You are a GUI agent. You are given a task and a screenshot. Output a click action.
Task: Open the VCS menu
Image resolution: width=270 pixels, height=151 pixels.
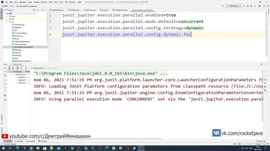coord(66,2)
